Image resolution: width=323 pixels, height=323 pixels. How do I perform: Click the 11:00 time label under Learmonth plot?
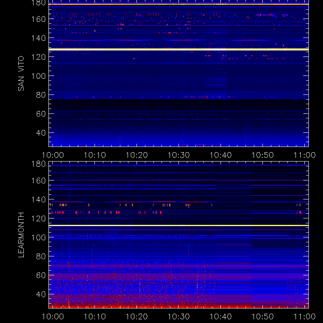[305, 317]
